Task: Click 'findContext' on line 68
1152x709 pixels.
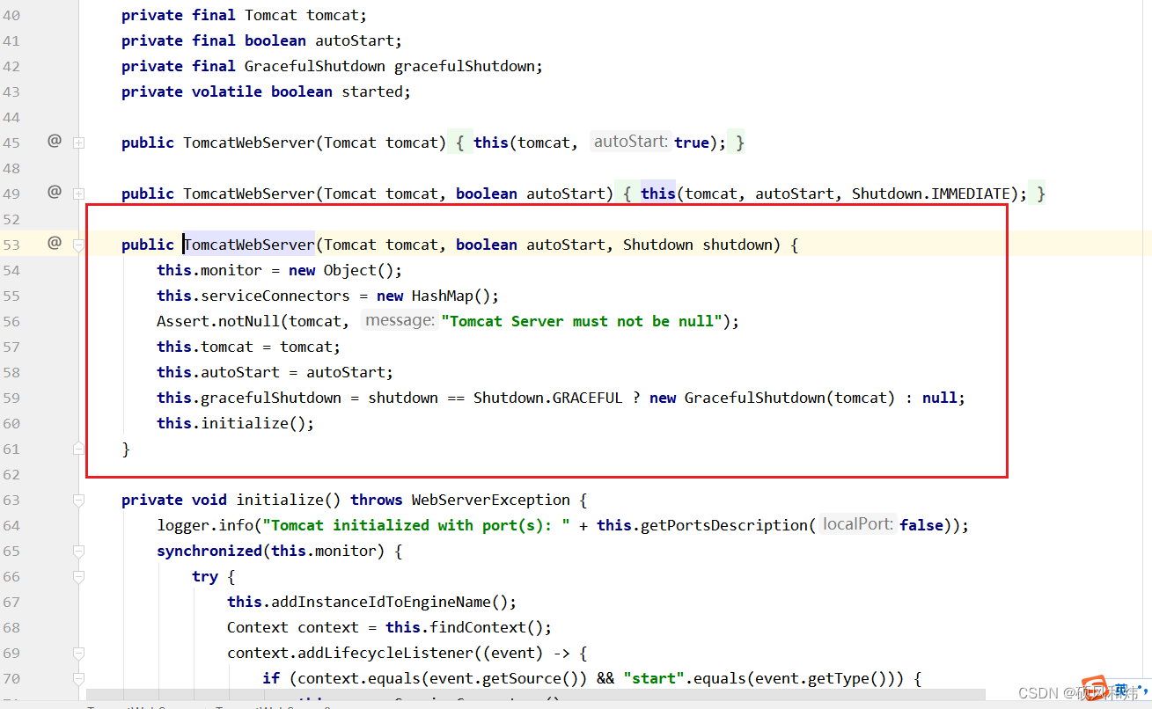Action: point(478,627)
